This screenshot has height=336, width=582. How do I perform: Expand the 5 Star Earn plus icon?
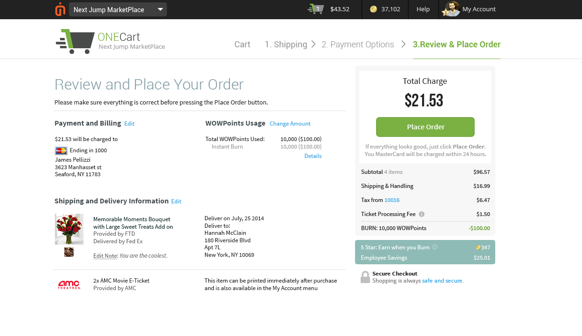tap(435, 247)
